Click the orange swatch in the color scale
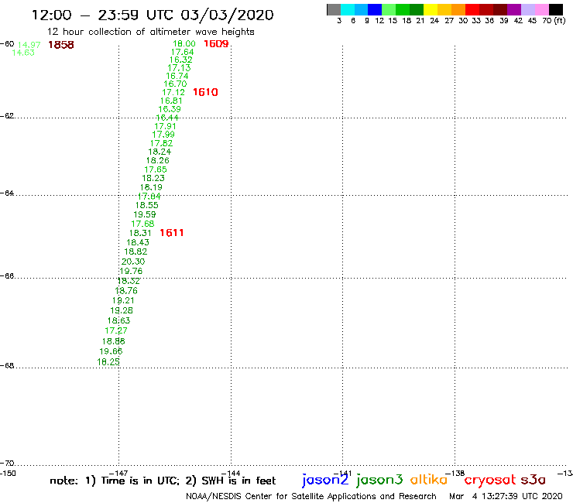 click(458, 9)
